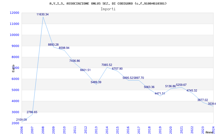
Task: Click the 'Anno' x-axis label
Action: tap(209, 132)
